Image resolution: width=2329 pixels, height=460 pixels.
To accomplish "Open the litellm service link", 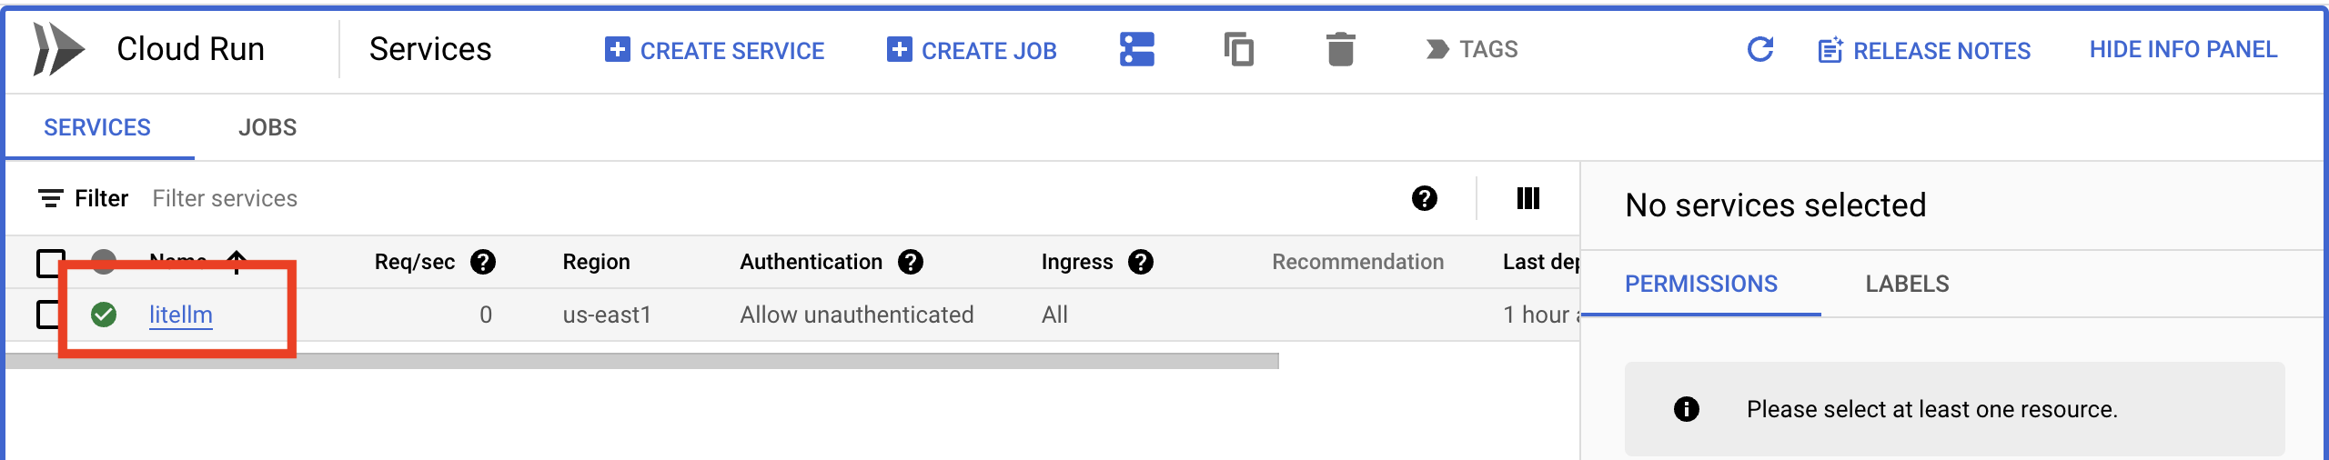I will click(x=181, y=315).
